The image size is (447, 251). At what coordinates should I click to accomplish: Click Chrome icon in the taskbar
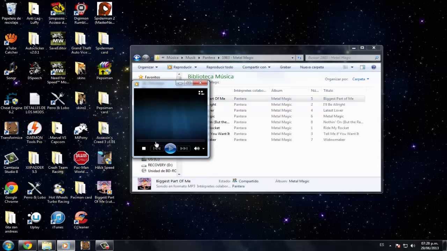tap(27, 246)
